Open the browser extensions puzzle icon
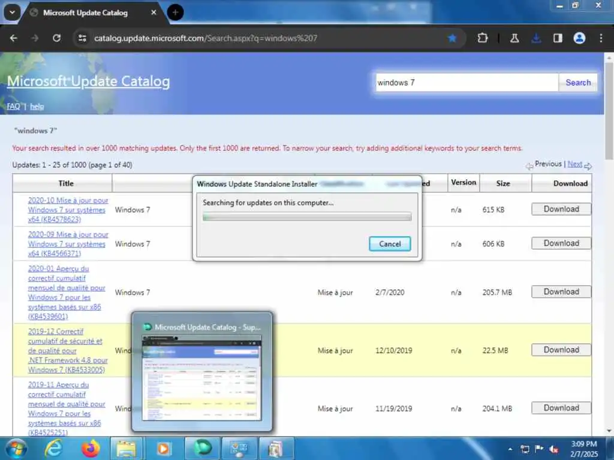 pos(483,38)
